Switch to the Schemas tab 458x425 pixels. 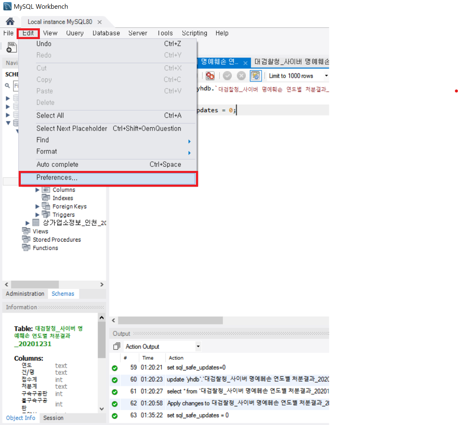63,294
